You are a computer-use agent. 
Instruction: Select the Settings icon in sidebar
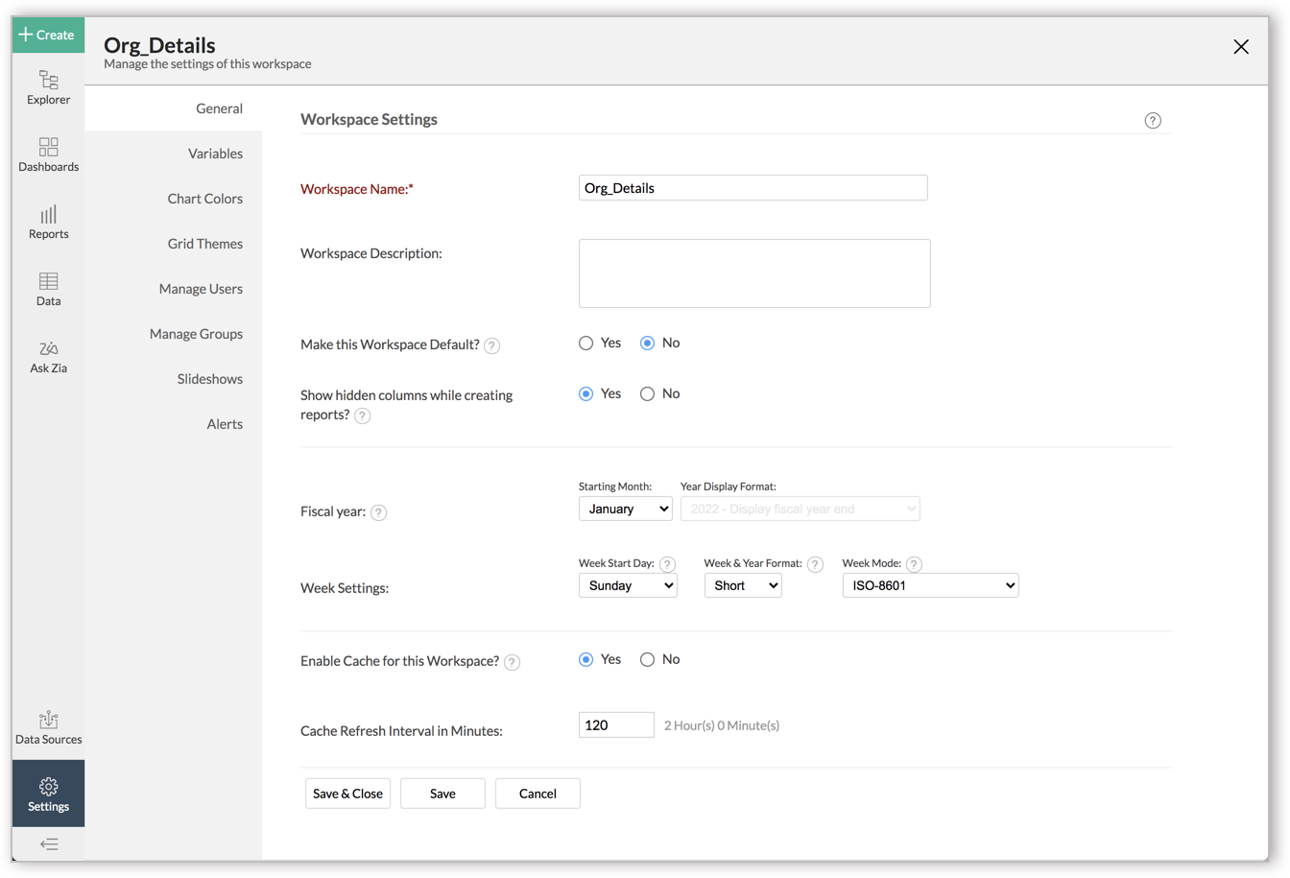click(x=48, y=793)
